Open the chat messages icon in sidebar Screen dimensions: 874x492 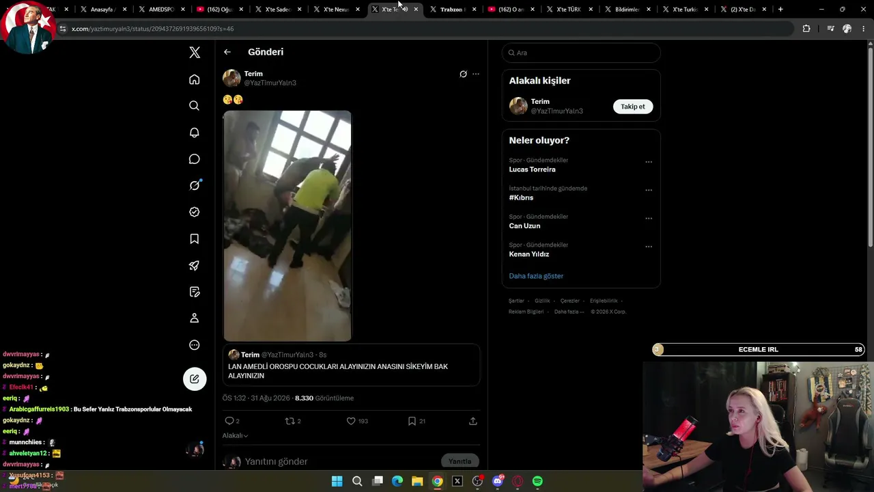pyautogui.click(x=195, y=159)
